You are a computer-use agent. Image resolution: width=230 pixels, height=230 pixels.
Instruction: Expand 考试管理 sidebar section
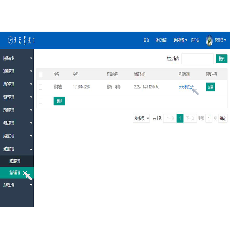[x=17, y=123]
